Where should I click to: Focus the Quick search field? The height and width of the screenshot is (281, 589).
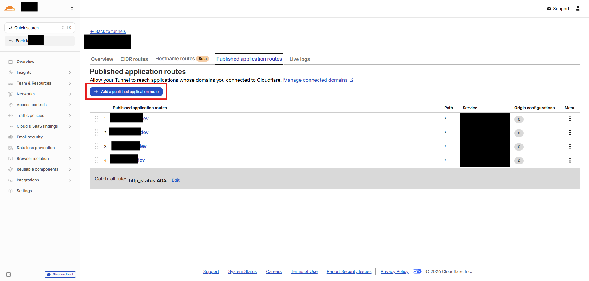click(40, 28)
